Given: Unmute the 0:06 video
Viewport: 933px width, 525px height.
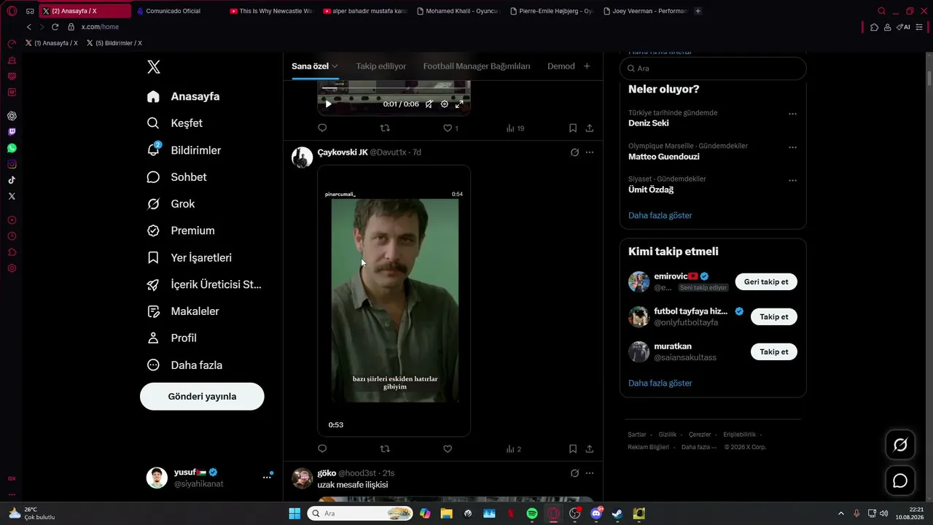Looking at the screenshot, I should pos(429,104).
